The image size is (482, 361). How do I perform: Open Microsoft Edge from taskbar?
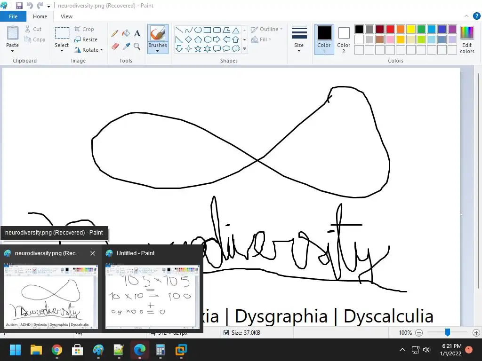pyautogui.click(x=139, y=350)
